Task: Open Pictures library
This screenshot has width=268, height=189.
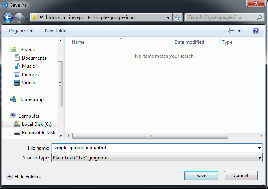Action: tap(30, 75)
